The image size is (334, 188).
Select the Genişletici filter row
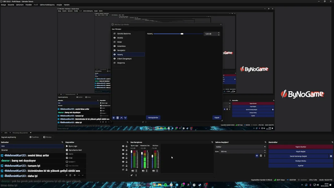[x=128, y=50]
